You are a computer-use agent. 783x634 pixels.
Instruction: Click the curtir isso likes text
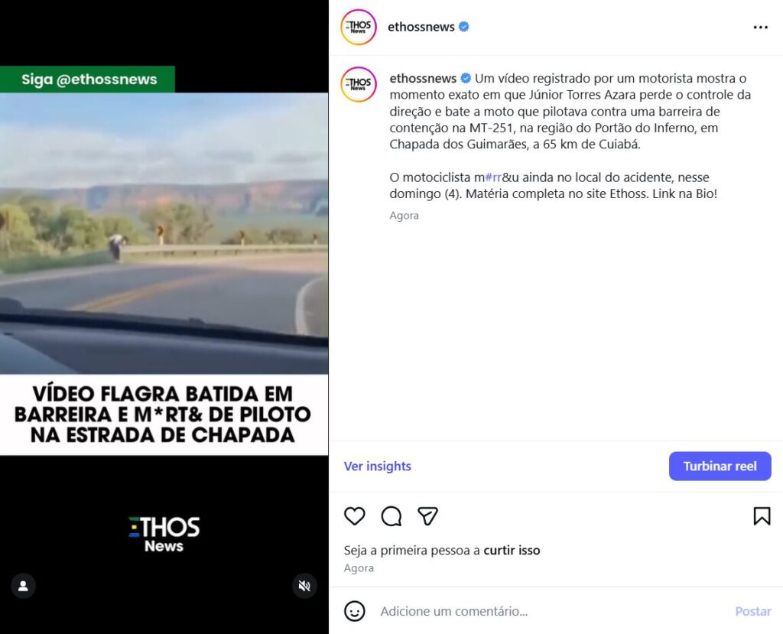click(x=512, y=551)
